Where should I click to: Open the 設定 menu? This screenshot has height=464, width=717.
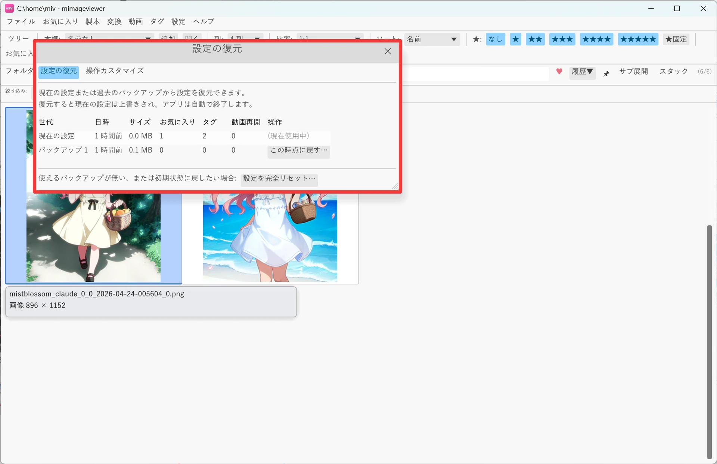tap(179, 22)
